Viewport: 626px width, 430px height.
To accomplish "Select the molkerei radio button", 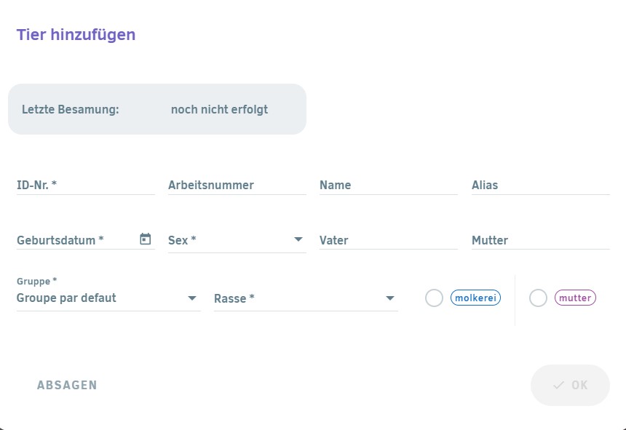I will pos(434,298).
